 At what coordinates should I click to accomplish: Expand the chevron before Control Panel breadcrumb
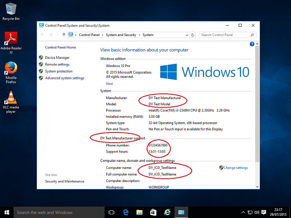pyautogui.click(x=76, y=35)
